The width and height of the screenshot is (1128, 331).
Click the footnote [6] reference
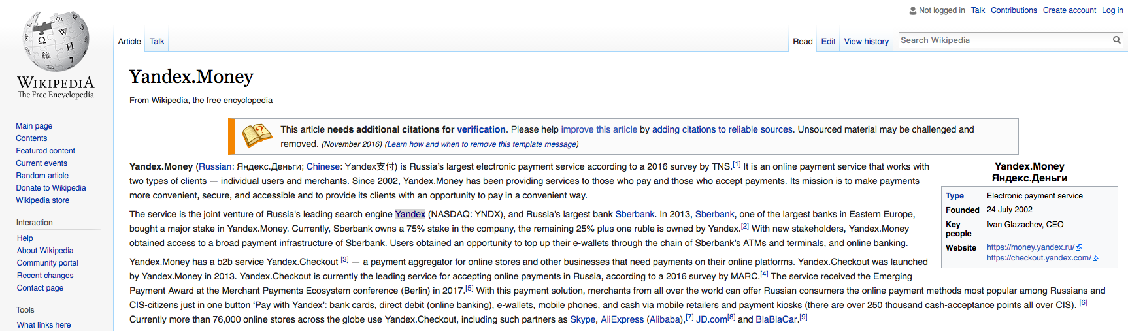(1083, 303)
